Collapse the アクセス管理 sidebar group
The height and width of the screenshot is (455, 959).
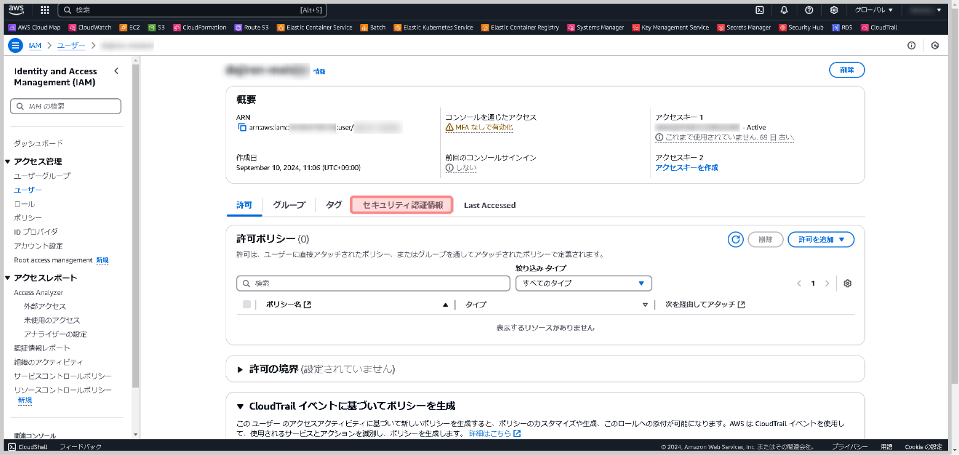(8, 162)
